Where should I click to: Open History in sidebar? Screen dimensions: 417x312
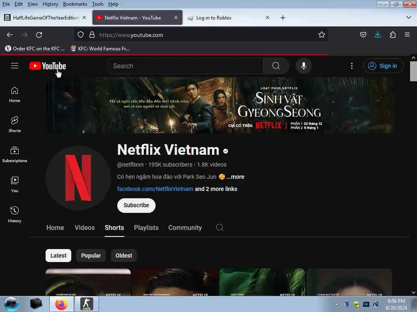(15, 214)
